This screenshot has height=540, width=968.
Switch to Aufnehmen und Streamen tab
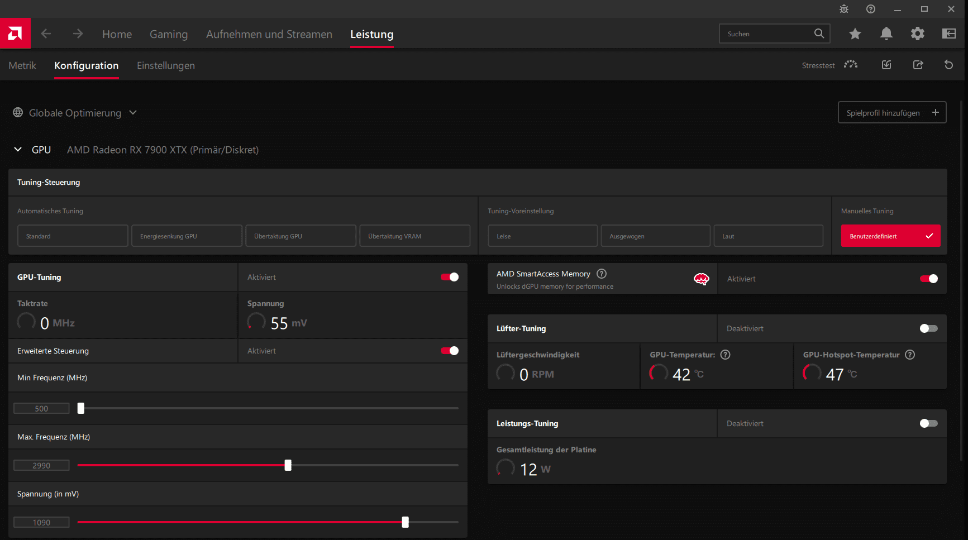point(269,34)
